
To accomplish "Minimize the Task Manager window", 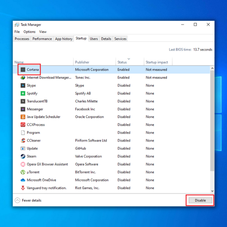I will click(183, 25).
